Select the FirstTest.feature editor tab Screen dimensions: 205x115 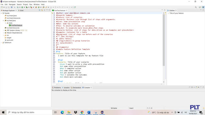pos(59,10)
